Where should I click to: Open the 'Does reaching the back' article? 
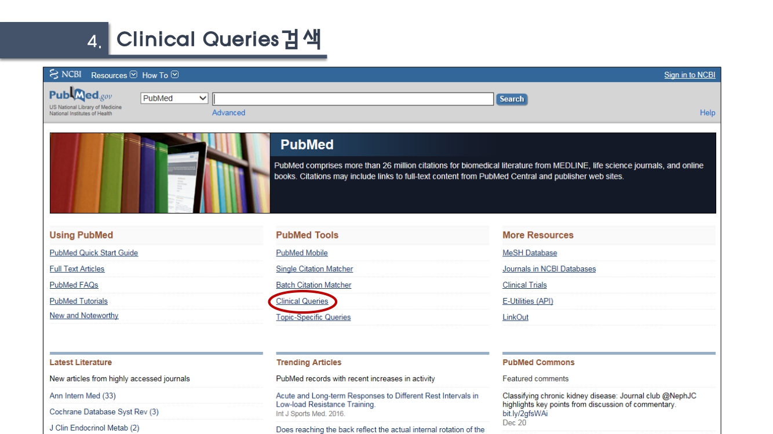tap(381, 429)
